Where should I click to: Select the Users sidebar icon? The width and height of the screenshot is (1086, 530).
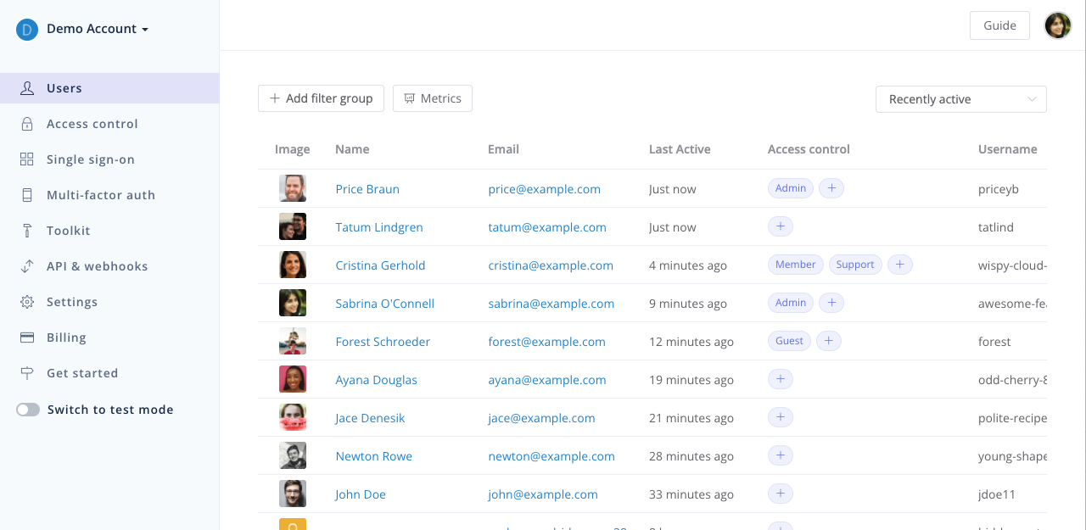coord(28,87)
